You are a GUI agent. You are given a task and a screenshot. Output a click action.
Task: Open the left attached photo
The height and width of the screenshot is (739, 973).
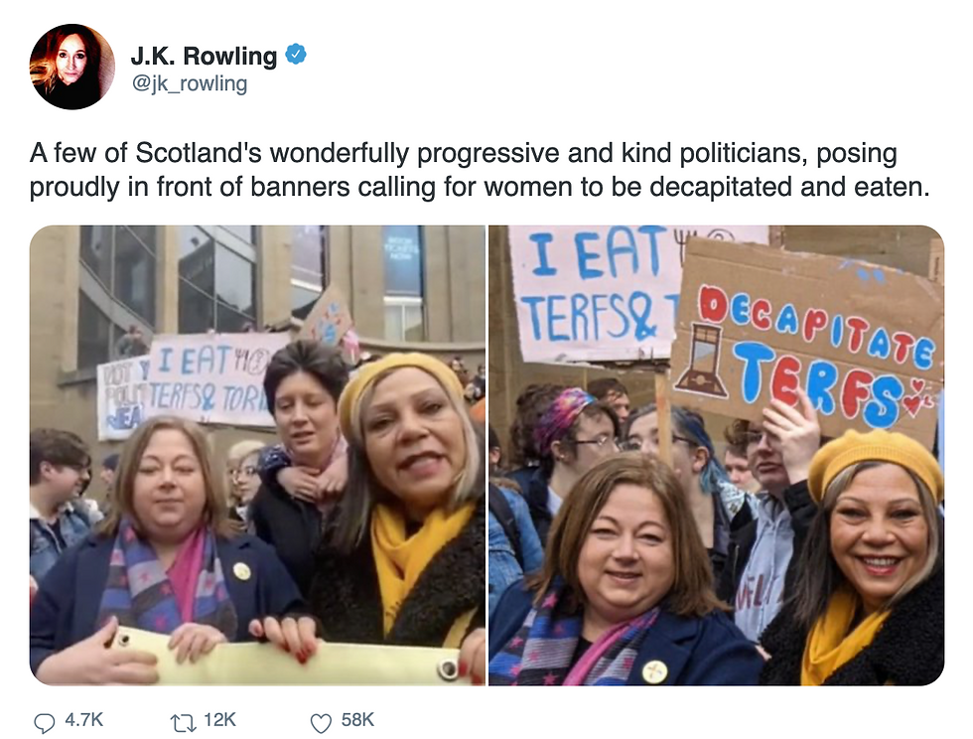click(257, 455)
